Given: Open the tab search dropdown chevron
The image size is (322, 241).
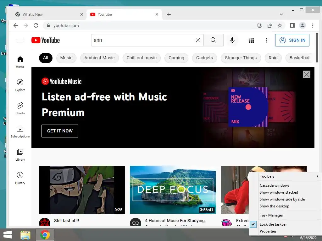Looking at the screenshot, I should [x=281, y=14].
